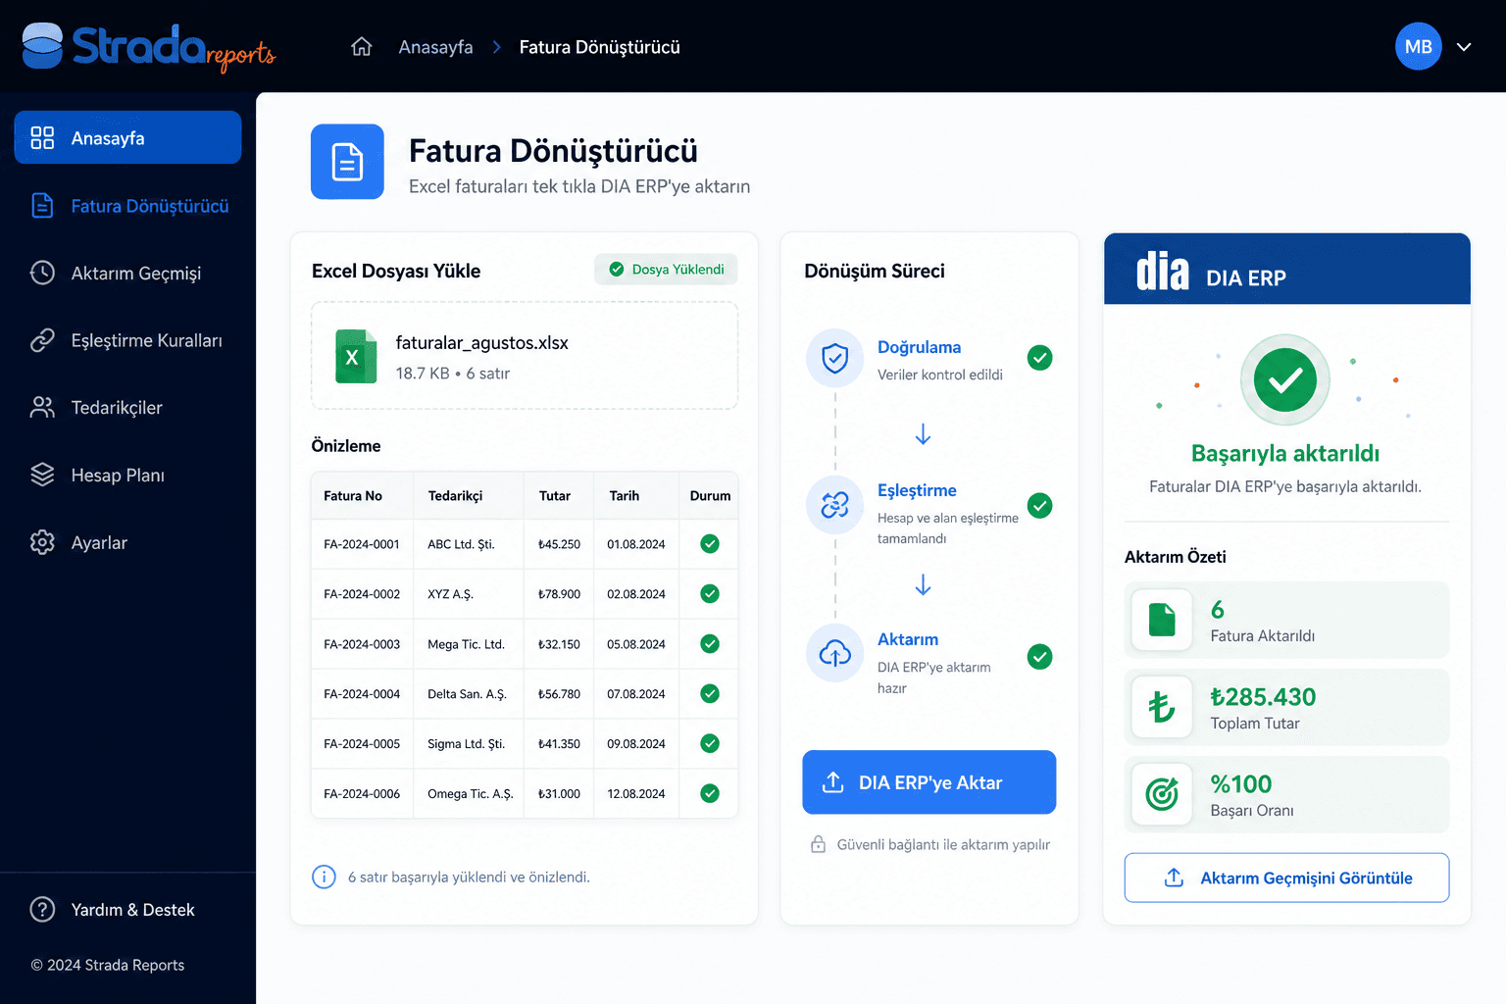Click the faturalar_agustos.xlsx file name

coord(482,343)
